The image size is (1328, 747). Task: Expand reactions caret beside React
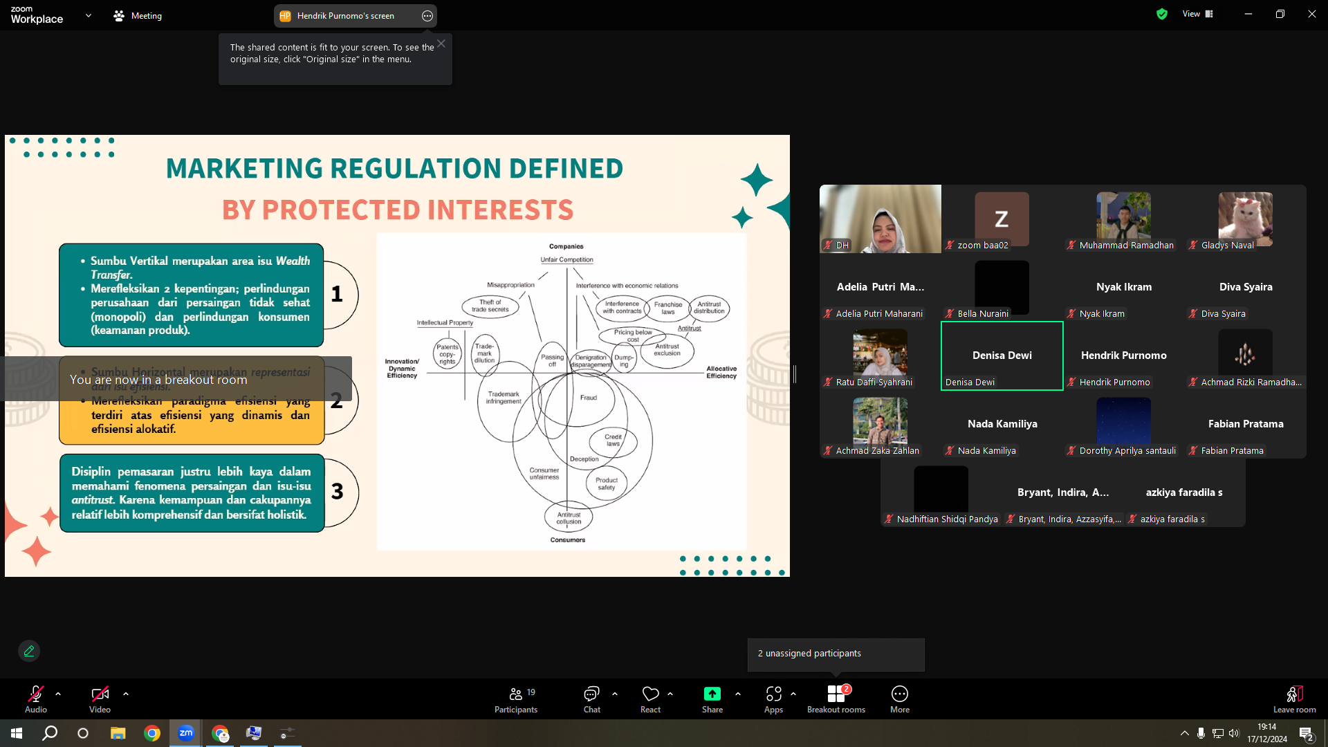click(x=670, y=693)
